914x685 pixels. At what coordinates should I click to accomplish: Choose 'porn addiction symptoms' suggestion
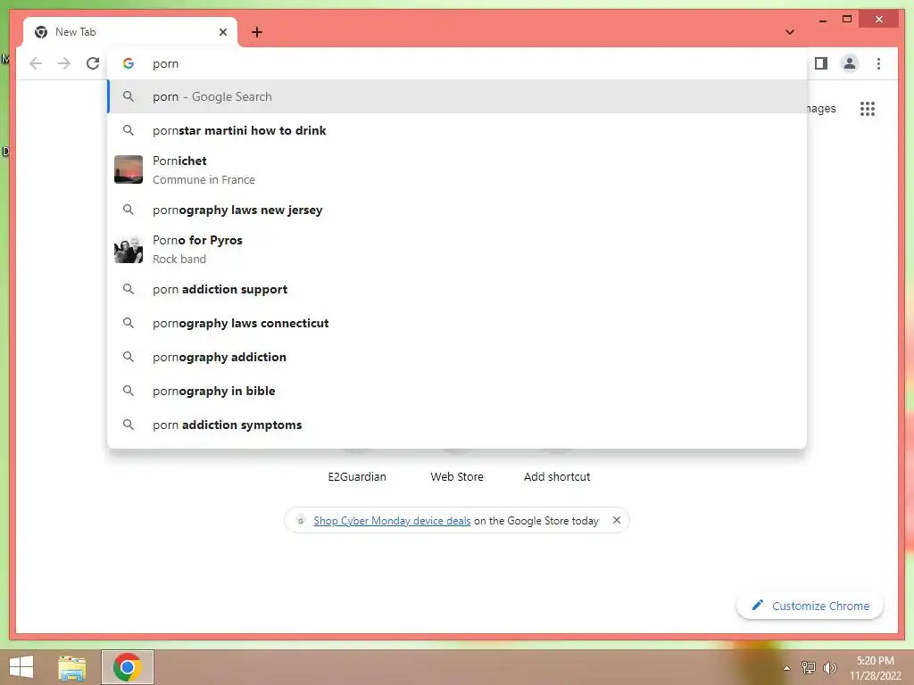(x=458, y=425)
